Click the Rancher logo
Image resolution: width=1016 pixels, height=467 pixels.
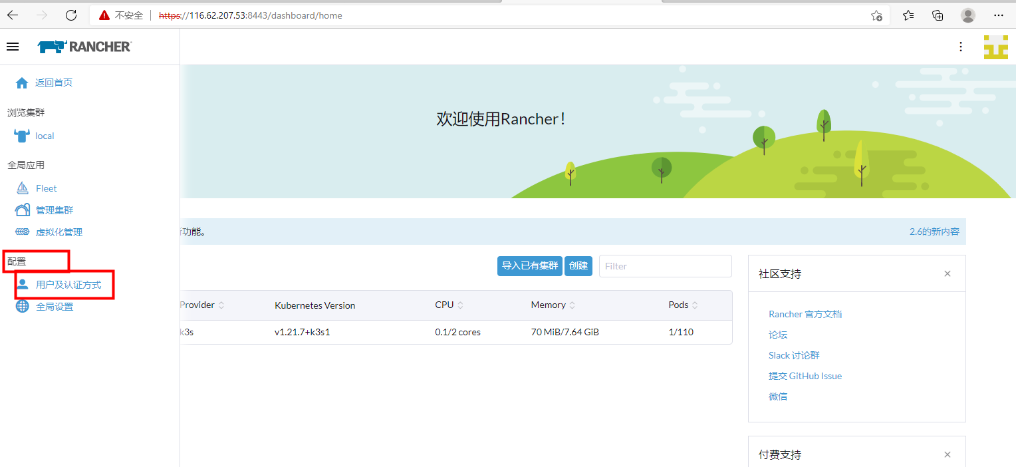tap(84, 47)
